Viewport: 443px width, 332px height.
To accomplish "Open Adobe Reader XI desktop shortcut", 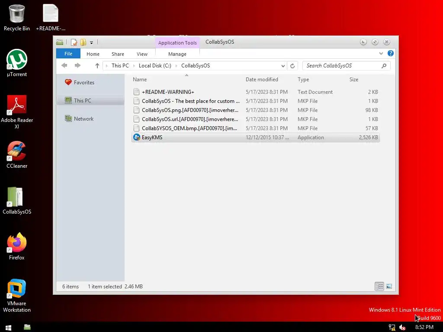I will 17,112.
